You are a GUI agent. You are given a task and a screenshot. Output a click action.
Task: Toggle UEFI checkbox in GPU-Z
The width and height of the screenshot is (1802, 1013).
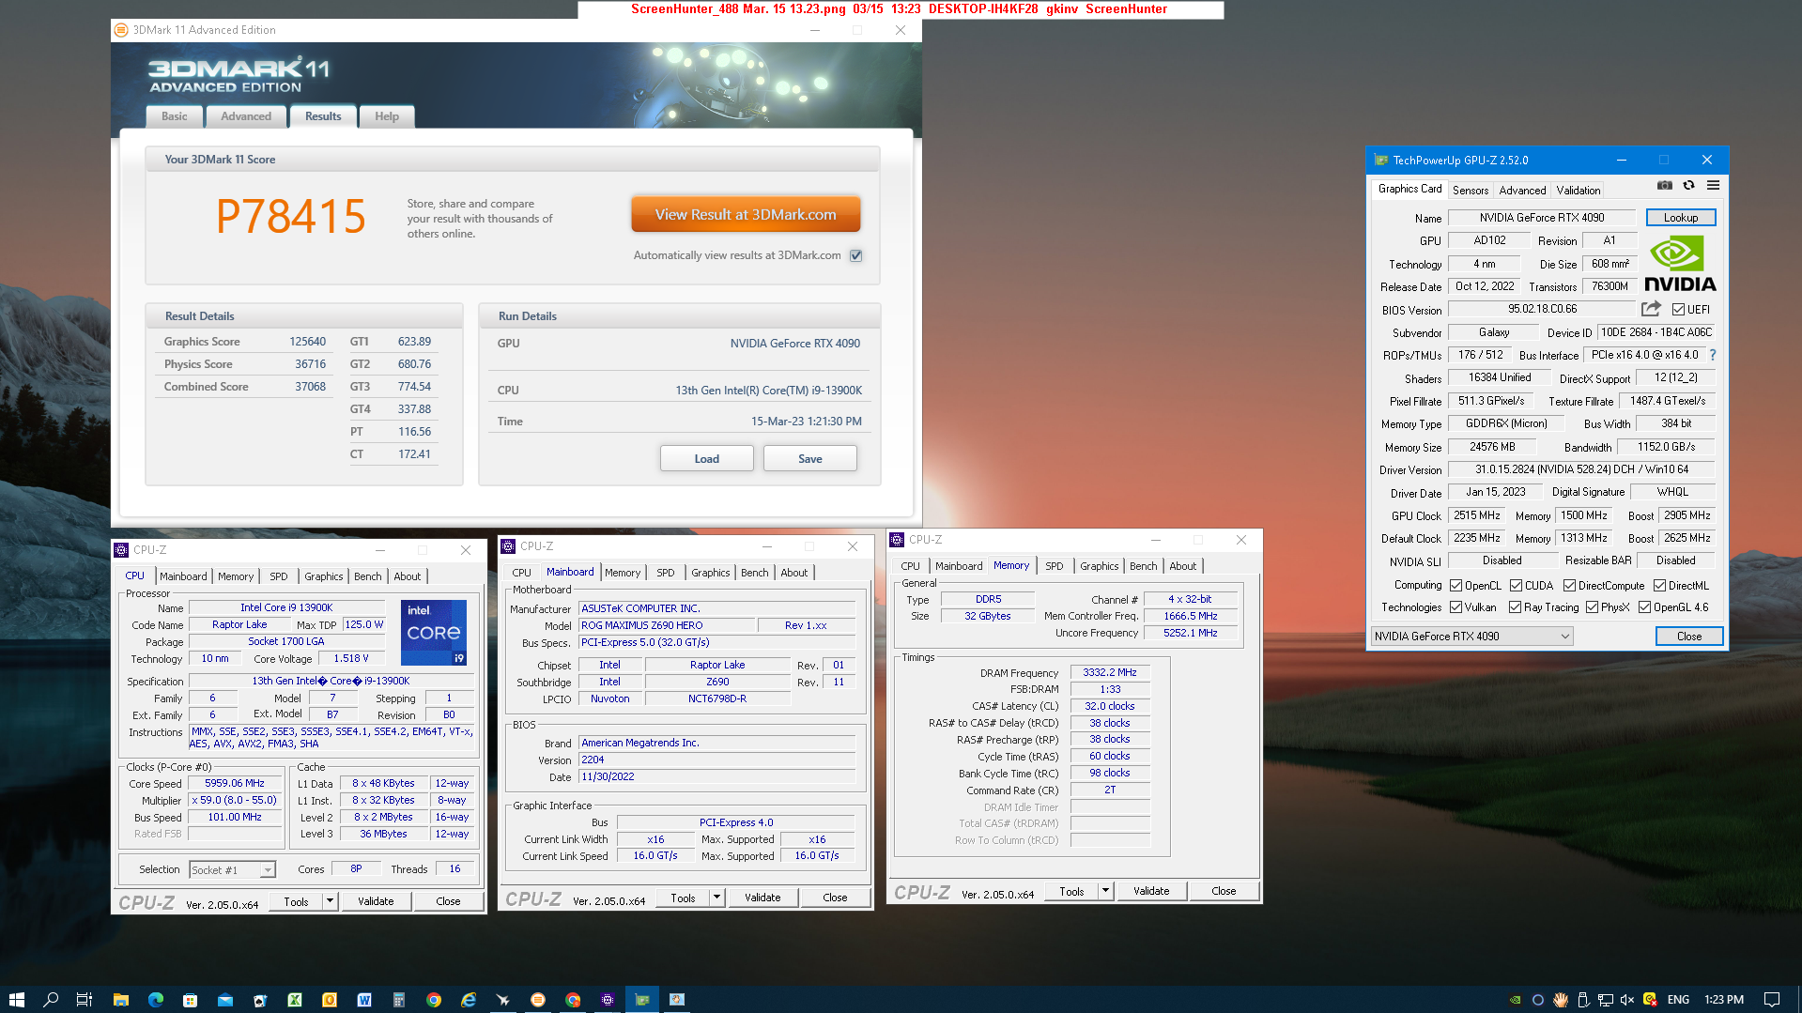tap(1678, 310)
